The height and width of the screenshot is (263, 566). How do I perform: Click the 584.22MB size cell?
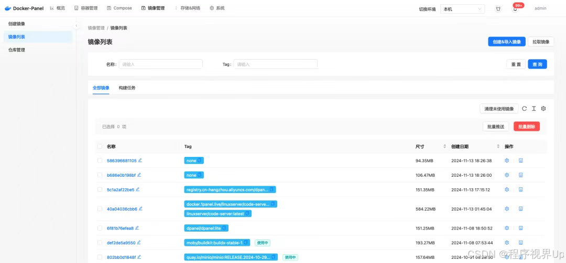(x=426, y=209)
